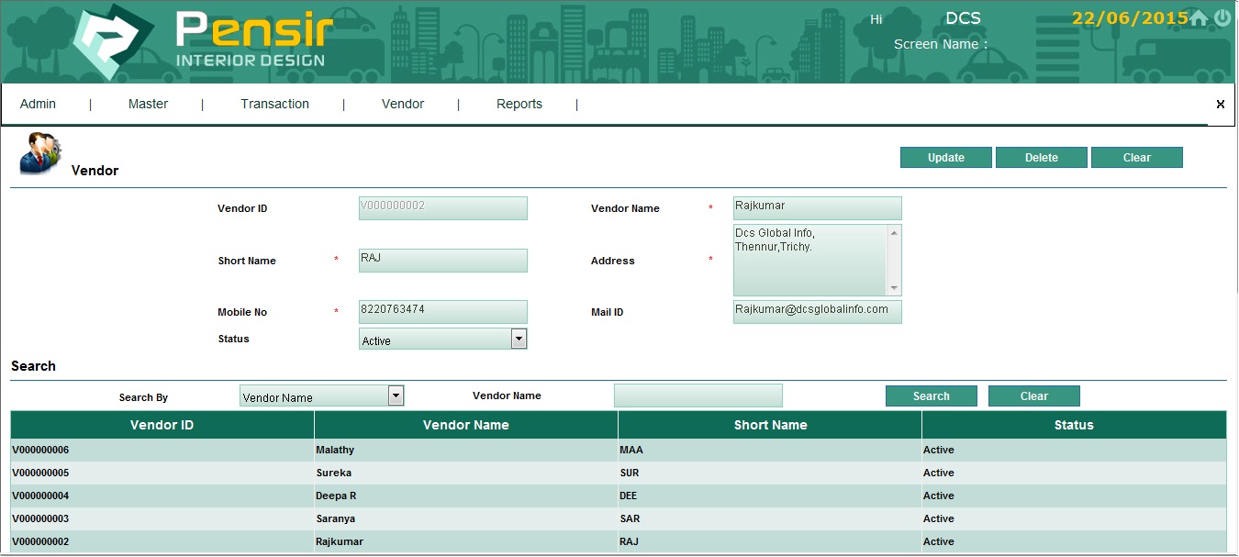
Task: Click the Pensir Interior Design logo
Action: pyautogui.click(x=204, y=41)
